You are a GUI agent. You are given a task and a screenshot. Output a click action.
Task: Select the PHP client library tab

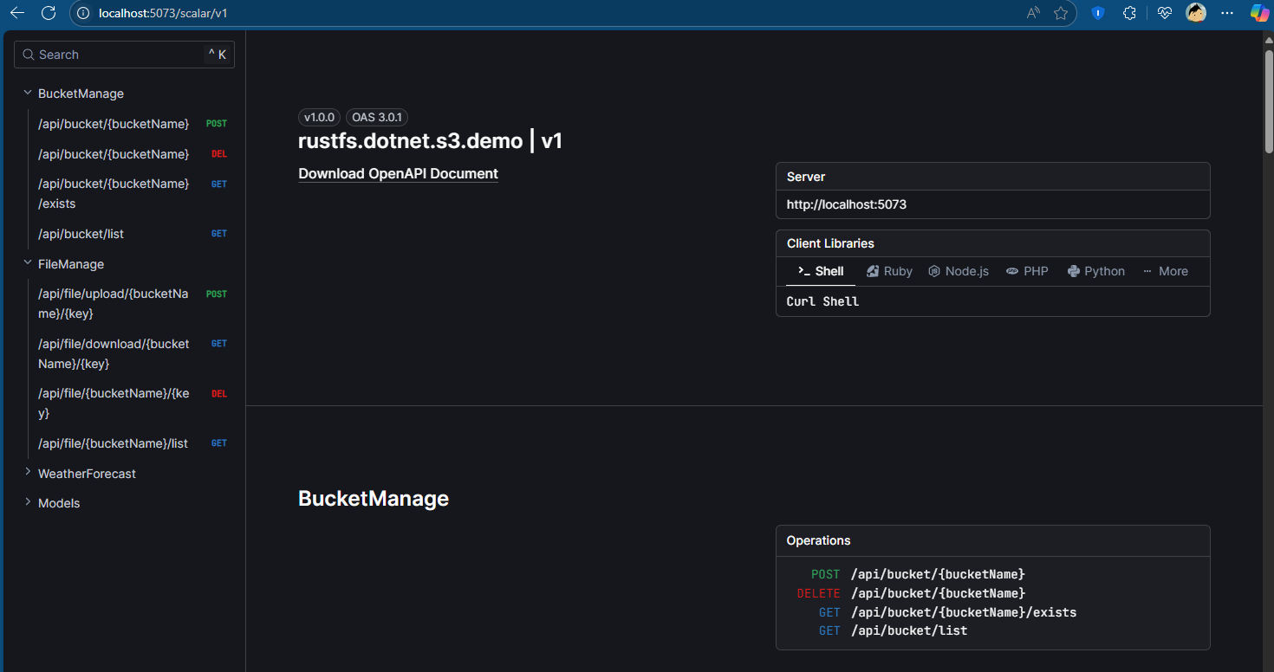[1027, 271]
